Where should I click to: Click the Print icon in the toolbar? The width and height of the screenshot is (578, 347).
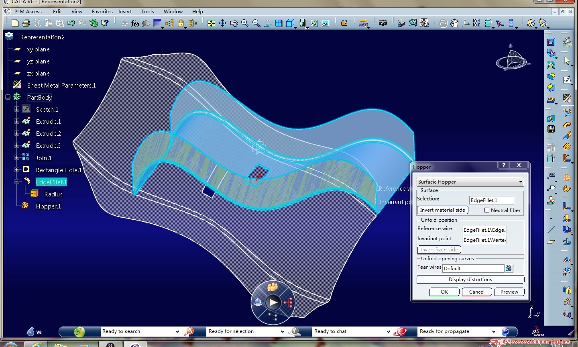click(x=26, y=23)
